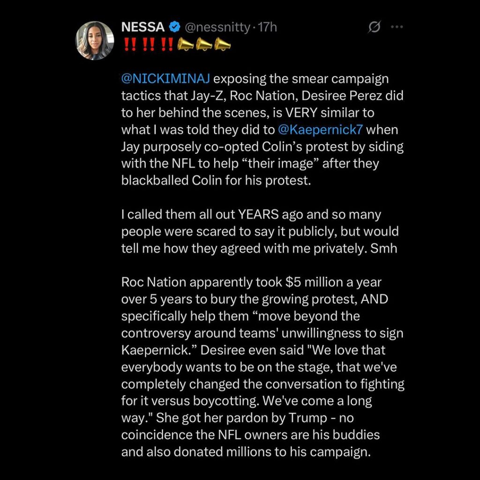Viewport: 480px width, 480px height.
Task: Click the NESSA profile avatar photo
Action: coord(95,41)
